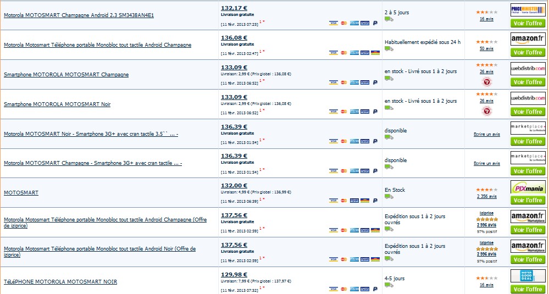Click the delivery truck icon under '2 à 5 jours'
This screenshot has height=294, width=549.
click(389, 19)
